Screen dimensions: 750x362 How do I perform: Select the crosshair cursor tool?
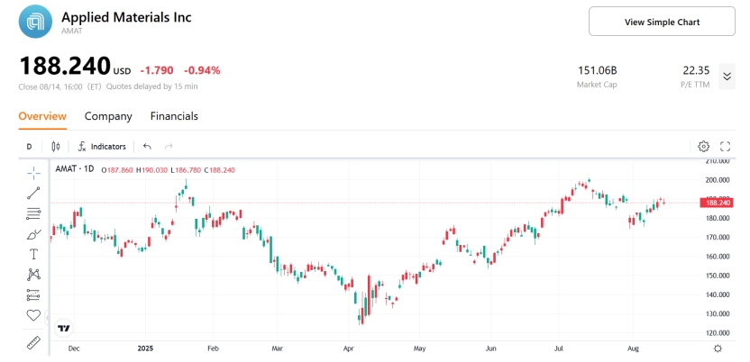pos(33,172)
